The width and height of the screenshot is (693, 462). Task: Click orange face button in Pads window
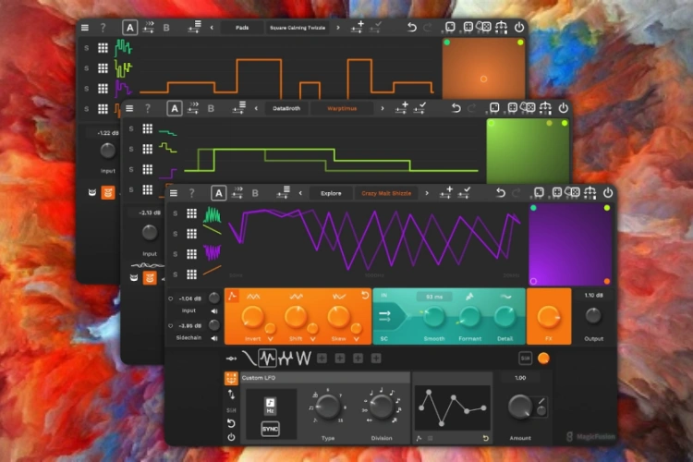[108, 193]
